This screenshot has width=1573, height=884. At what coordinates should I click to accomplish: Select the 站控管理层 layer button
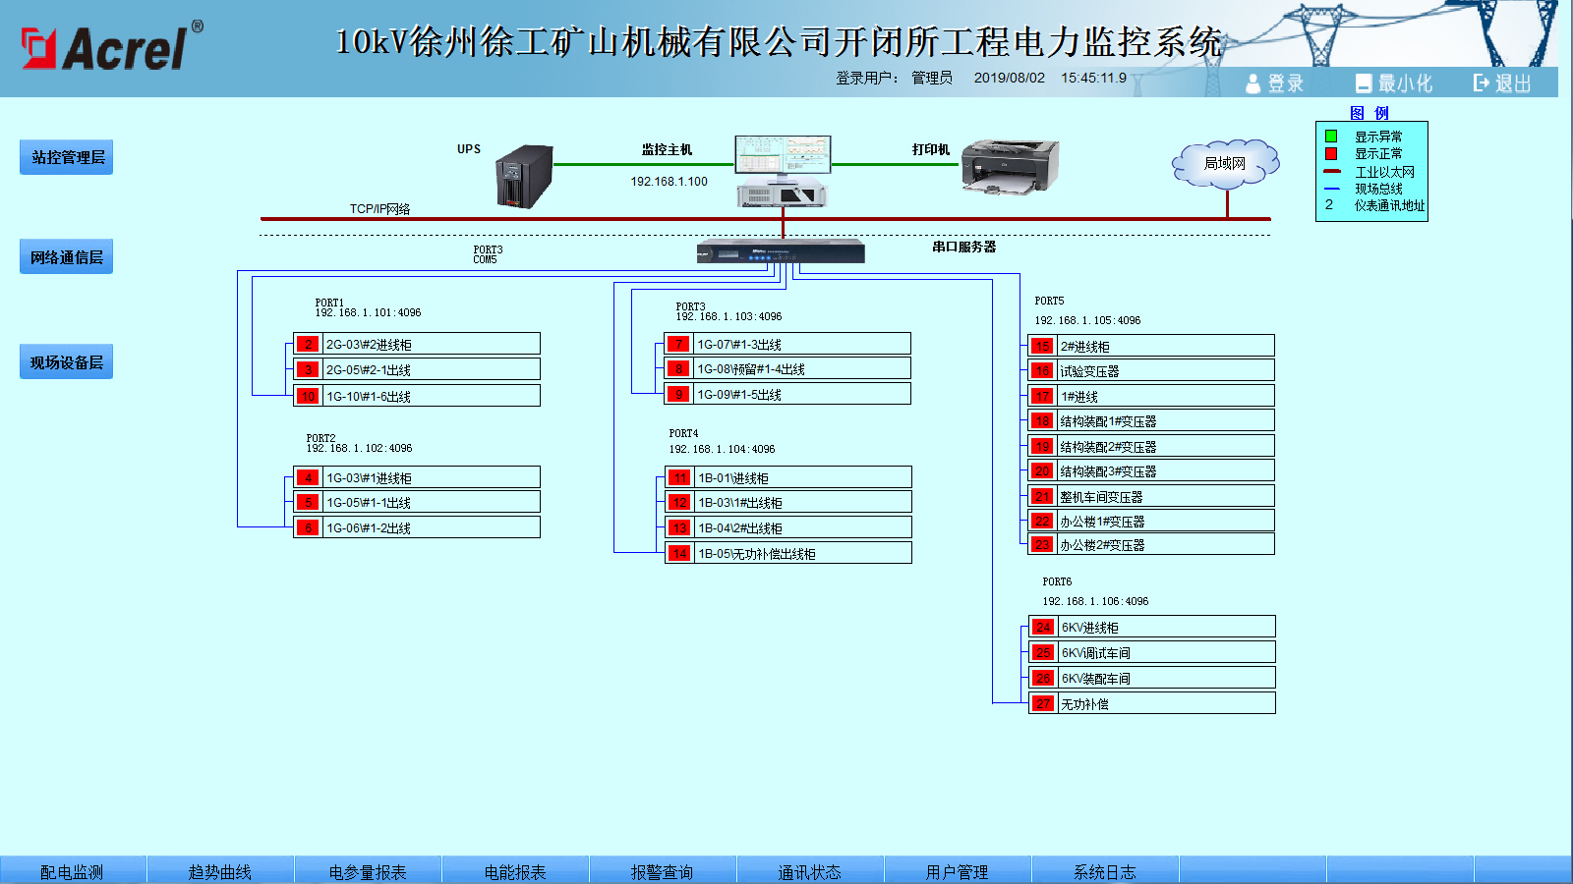(67, 157)
